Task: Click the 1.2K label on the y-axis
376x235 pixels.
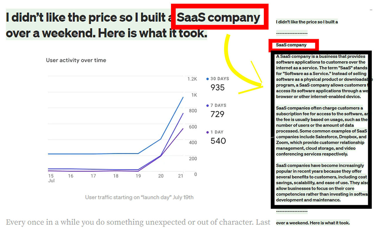Action: pos(192,79)
